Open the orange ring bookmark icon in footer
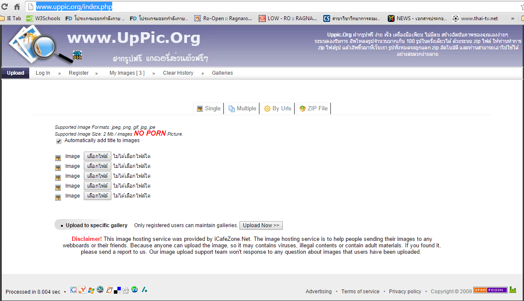 tap(109, 290)
